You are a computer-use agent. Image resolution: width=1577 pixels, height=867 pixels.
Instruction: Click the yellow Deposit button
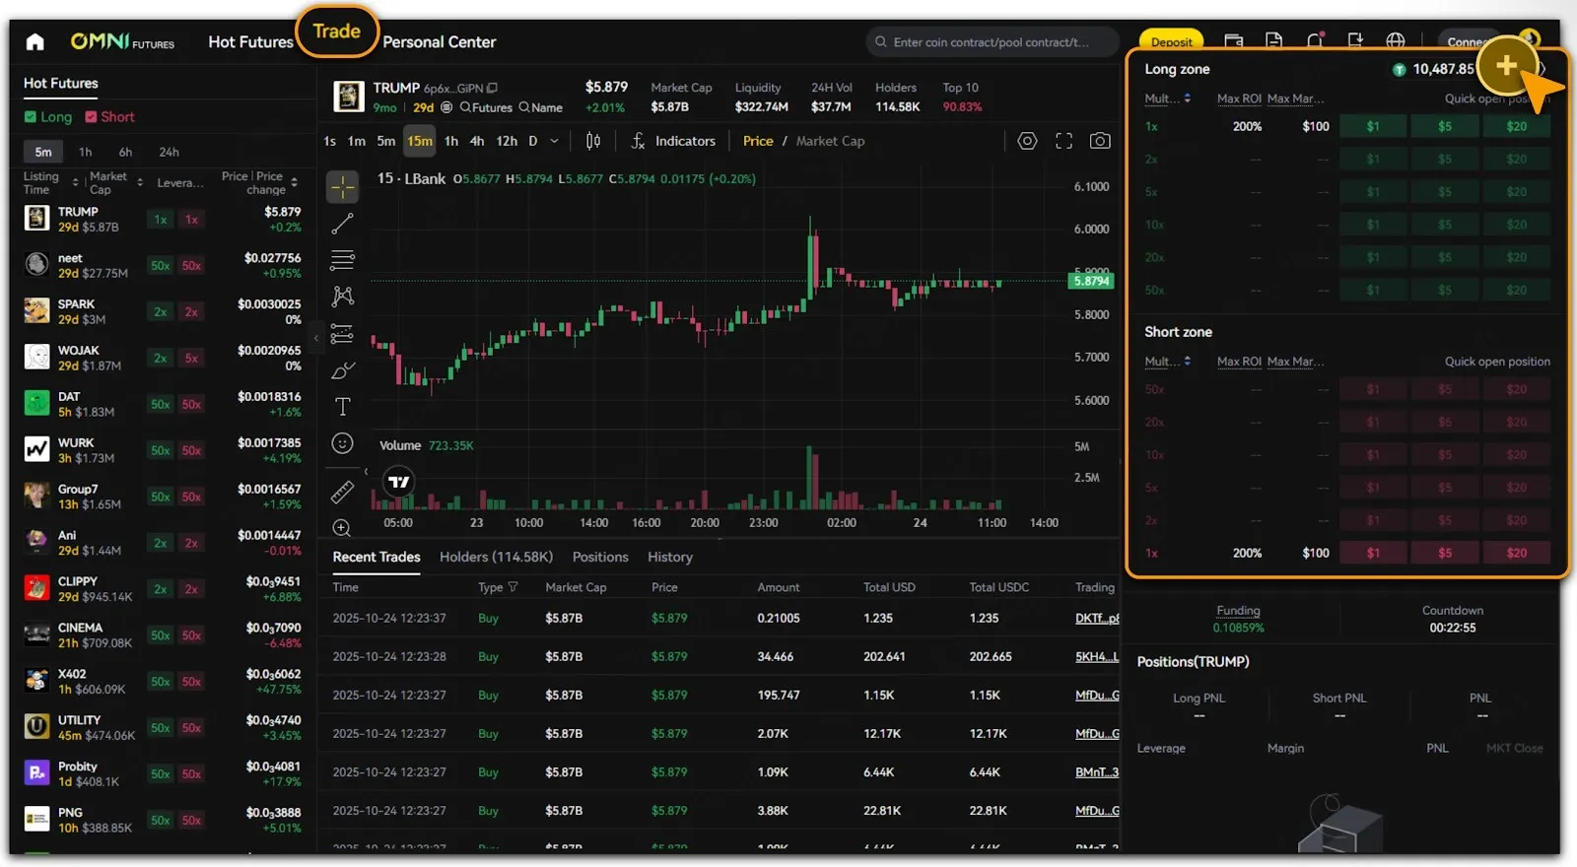coord(1171,42)
